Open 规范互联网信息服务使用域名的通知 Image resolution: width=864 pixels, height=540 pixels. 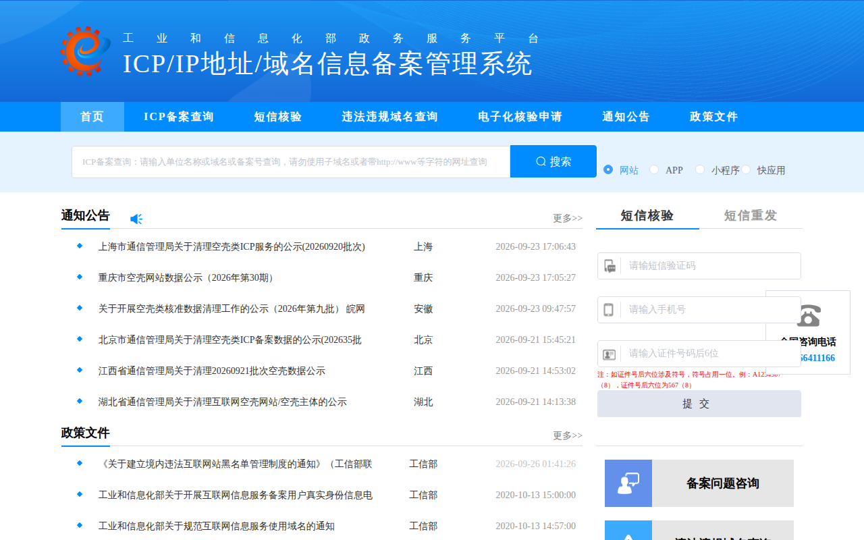[216, 526]
